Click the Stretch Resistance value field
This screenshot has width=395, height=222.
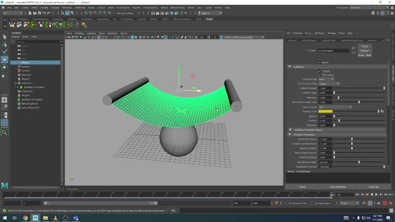(x=325, y=139)
